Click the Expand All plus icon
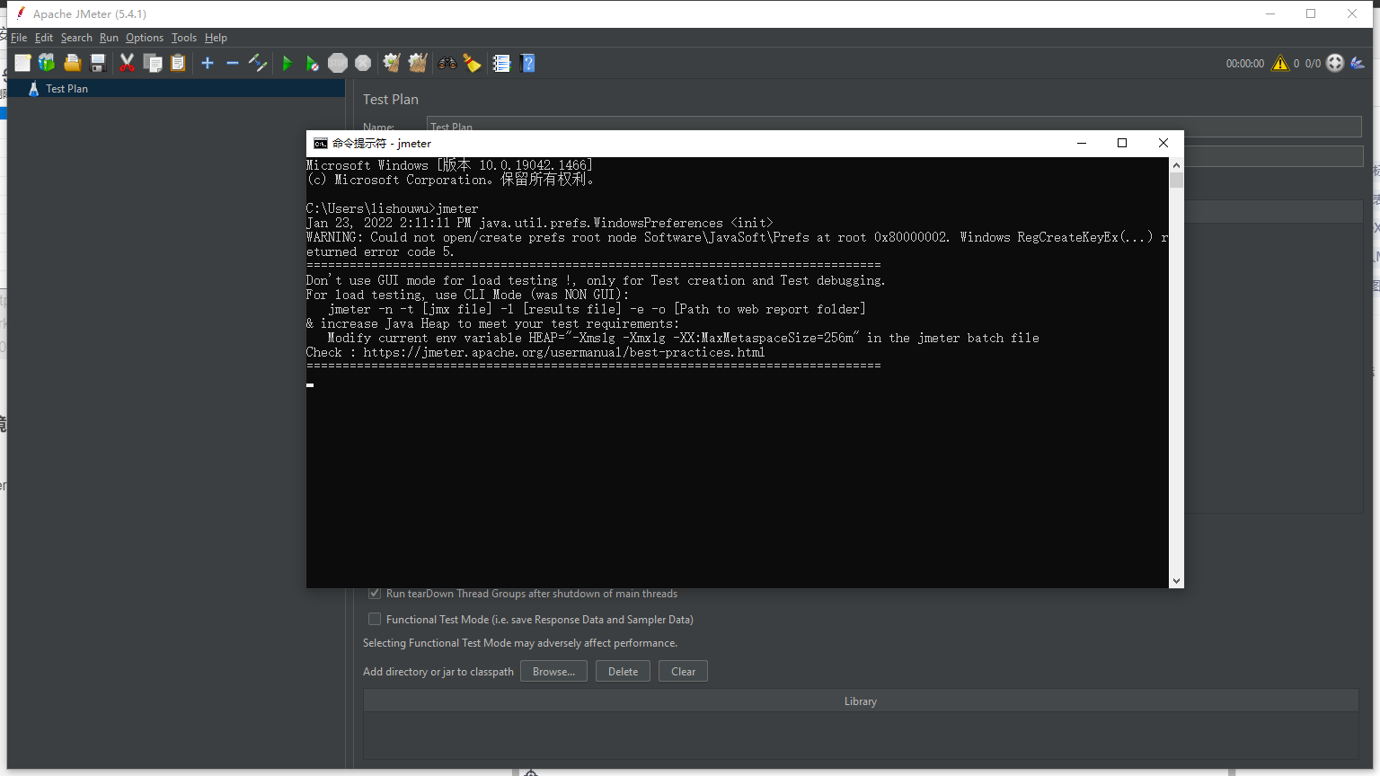Image resolution: width=1380 pixels, height=776 pixels. [x=208, y=63]
